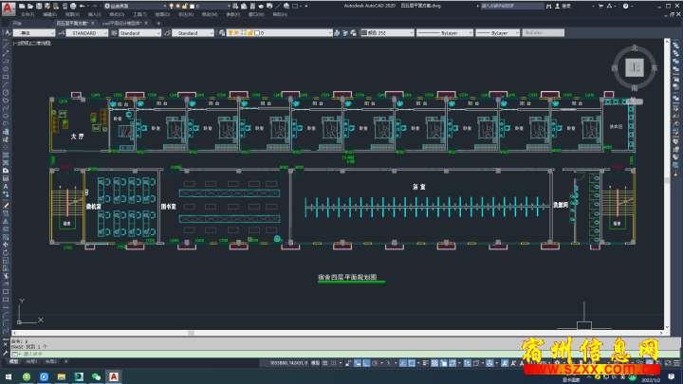Toggle the layer lock icon in layer dropdown
683x384 pixels.
click(x=249, y=32)
